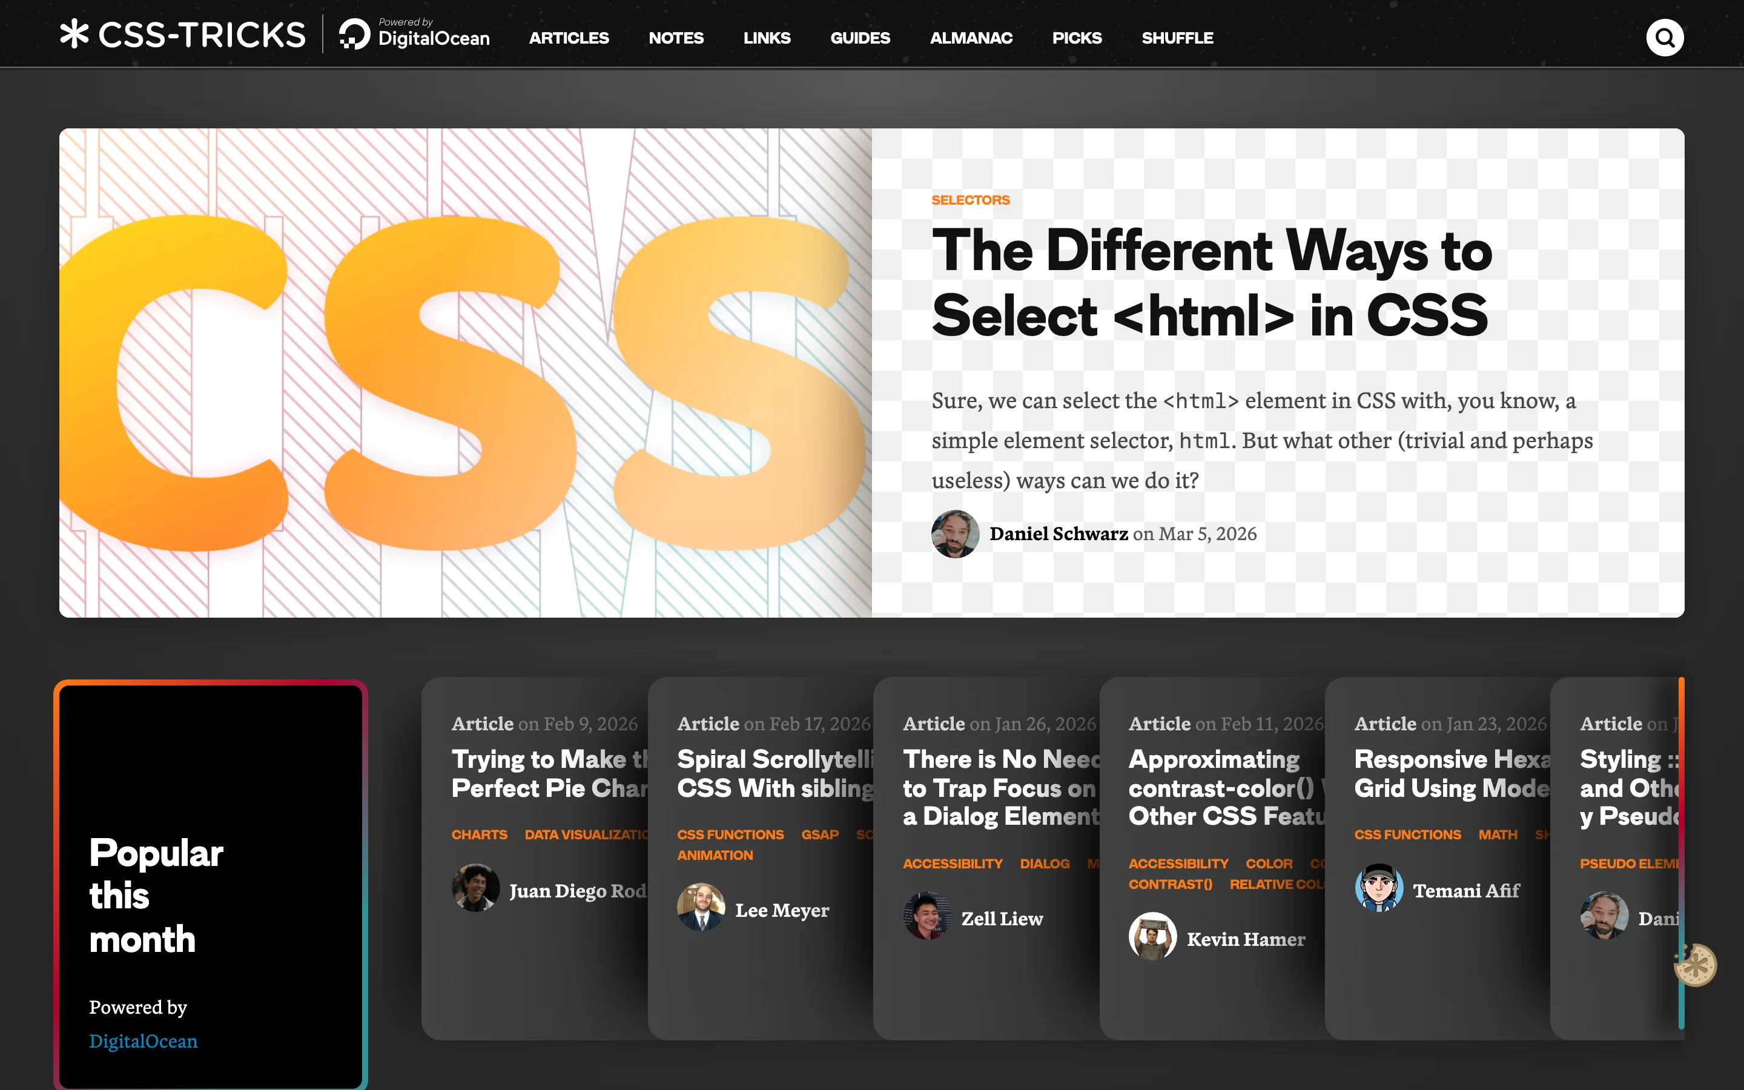1744x1090 pixels.
Task: Click the CSS-Tricks asterisk logo
Action: (x=74, y=35)
